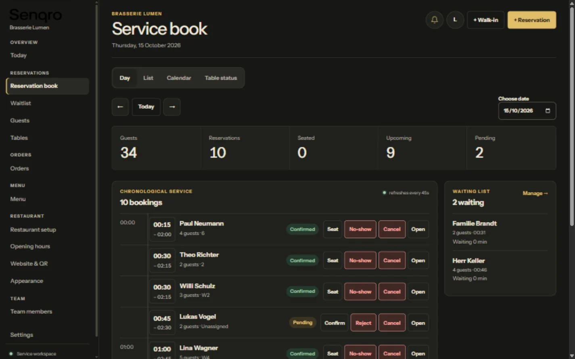
Task: Open the Table status tab
Action: [221, 78]
